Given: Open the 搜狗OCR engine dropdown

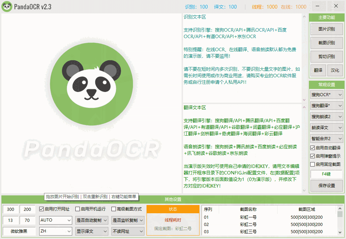Looking at the screenshot, I should point(326,94).
